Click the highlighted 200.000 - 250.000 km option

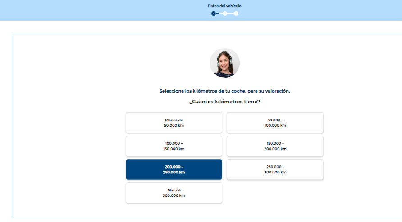point(174,169)
